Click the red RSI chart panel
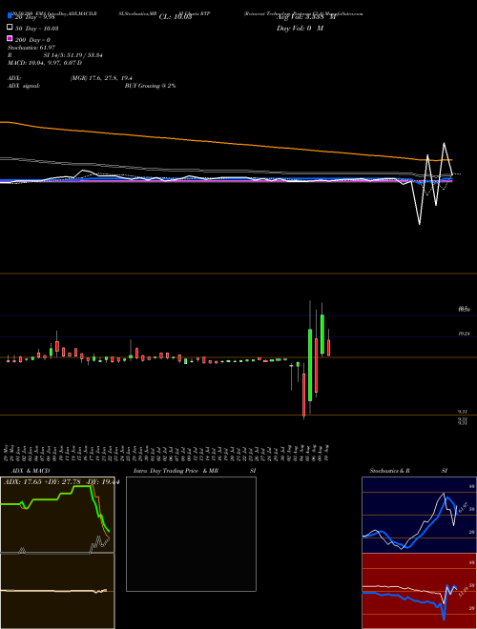The width and height of the screenshot is (477, 629). (419, 591)
